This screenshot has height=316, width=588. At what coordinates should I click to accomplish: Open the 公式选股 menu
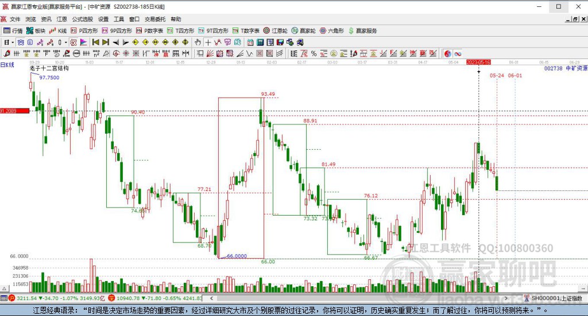click(83, 19)
